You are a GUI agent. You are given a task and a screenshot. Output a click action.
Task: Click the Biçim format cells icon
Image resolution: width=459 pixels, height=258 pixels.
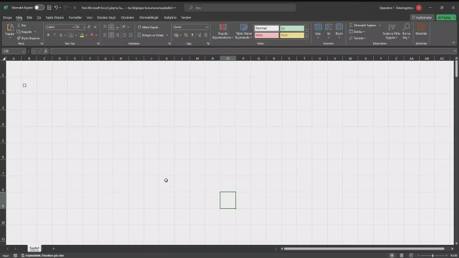339,27
